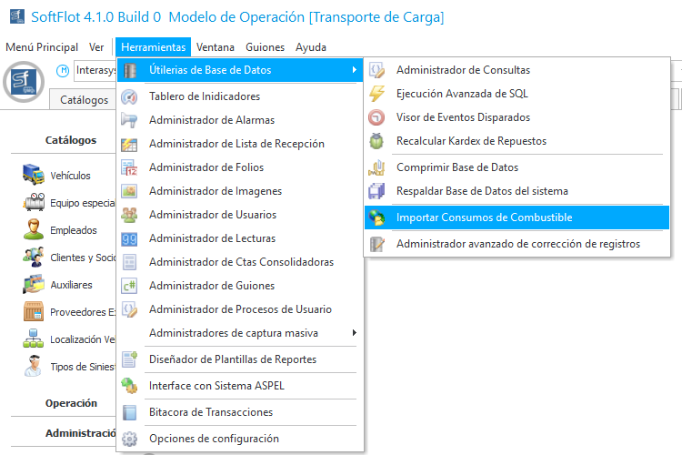This screenshot has width=682, height=455.
Task: Click the Vehículos truck icon in Catálogos
Action: click(x=35, y=175)
